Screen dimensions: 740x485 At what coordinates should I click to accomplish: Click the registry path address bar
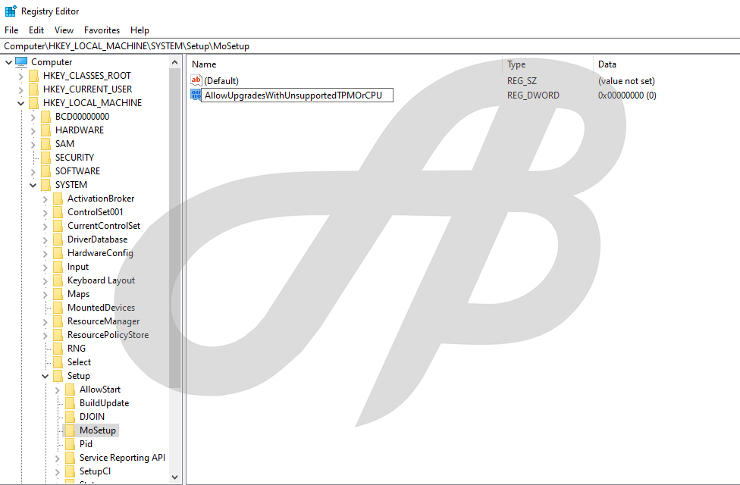tap(370, 46)
